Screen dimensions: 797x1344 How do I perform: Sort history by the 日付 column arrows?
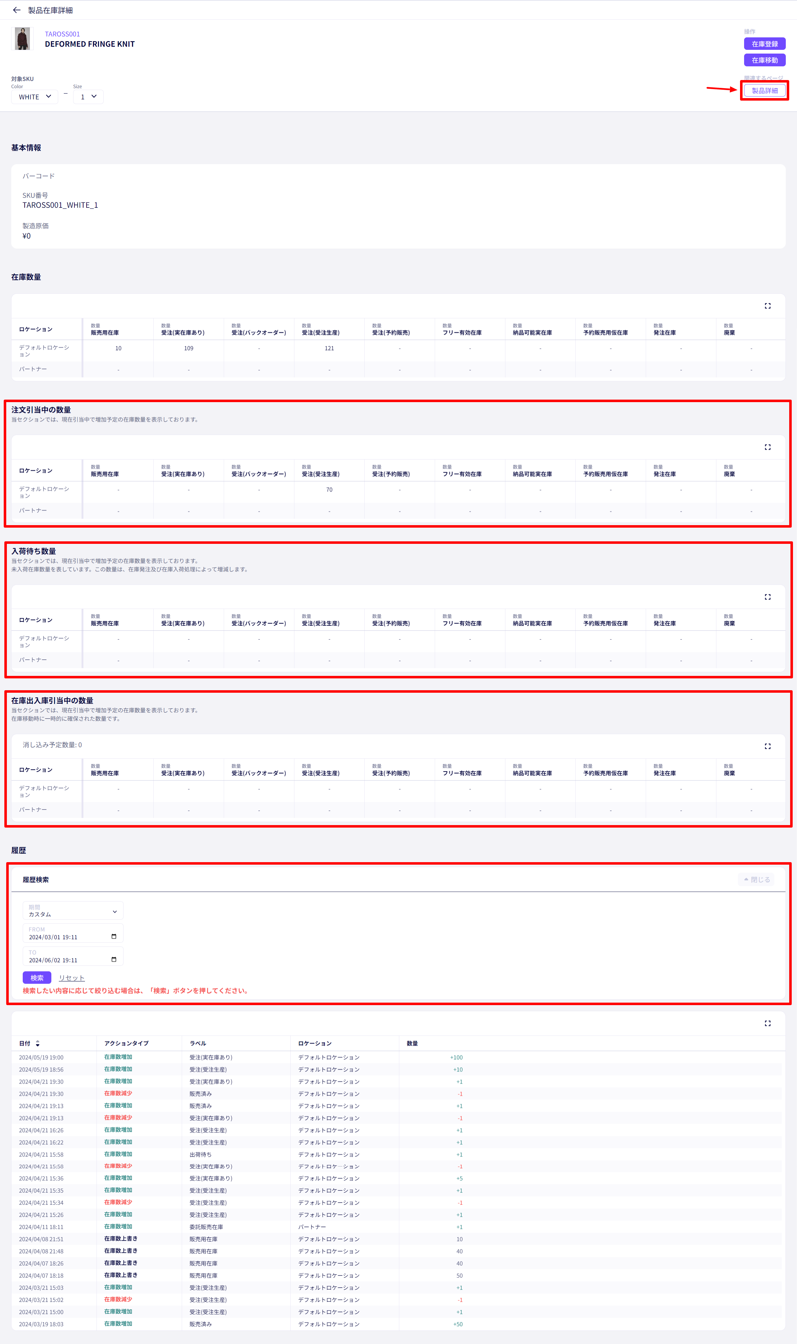click(38, 1043)
